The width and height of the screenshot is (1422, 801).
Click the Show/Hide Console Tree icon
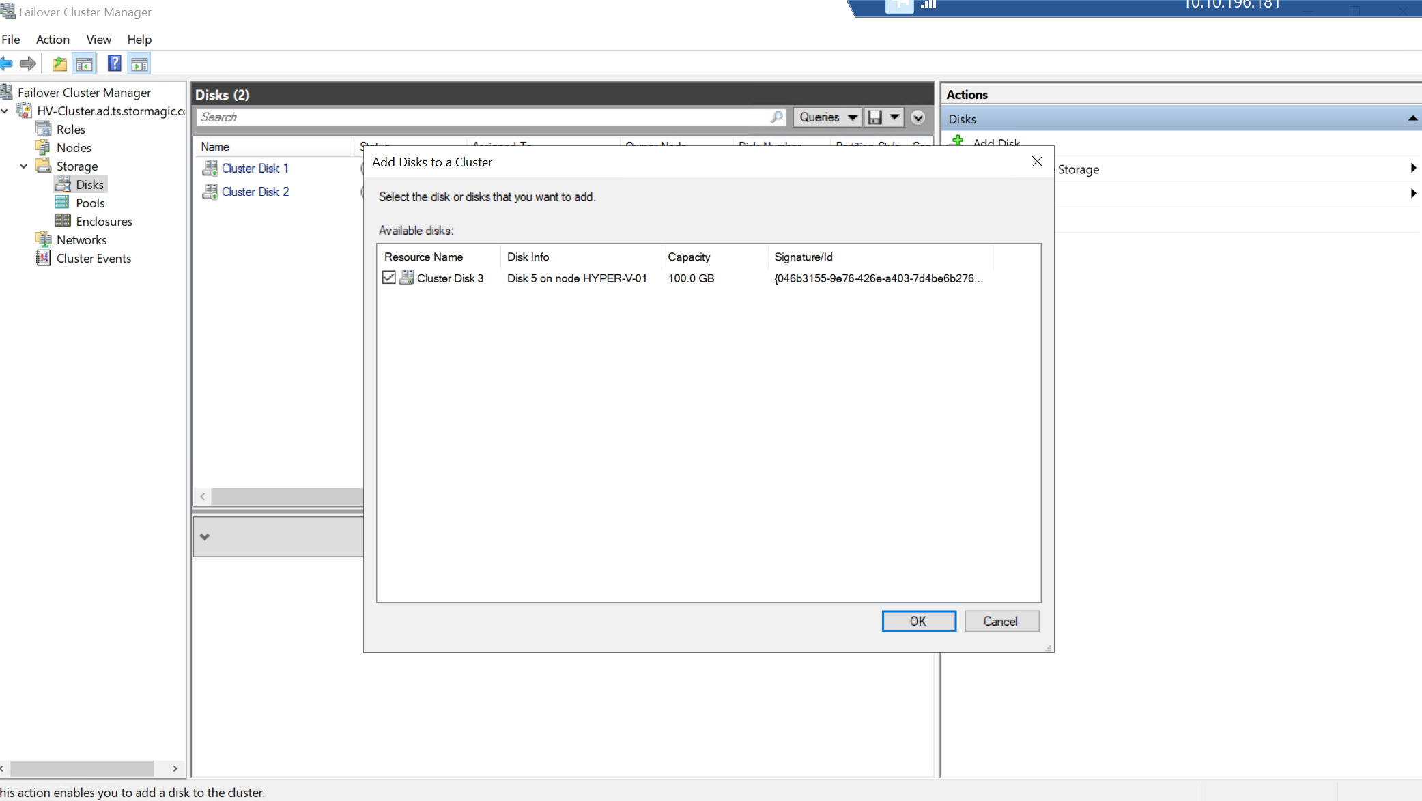85,64
